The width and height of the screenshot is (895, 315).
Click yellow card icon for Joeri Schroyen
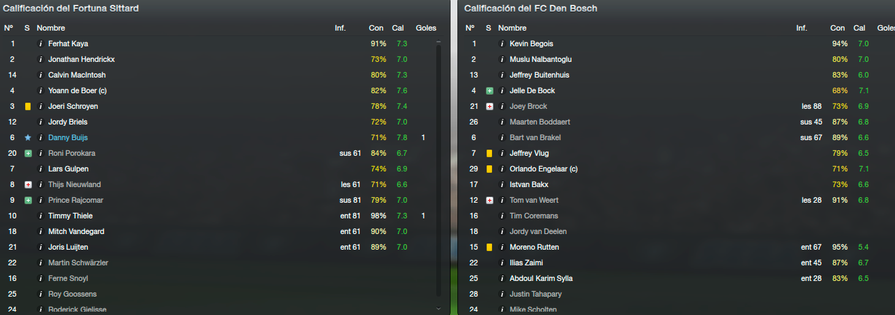tap(28, 106)
